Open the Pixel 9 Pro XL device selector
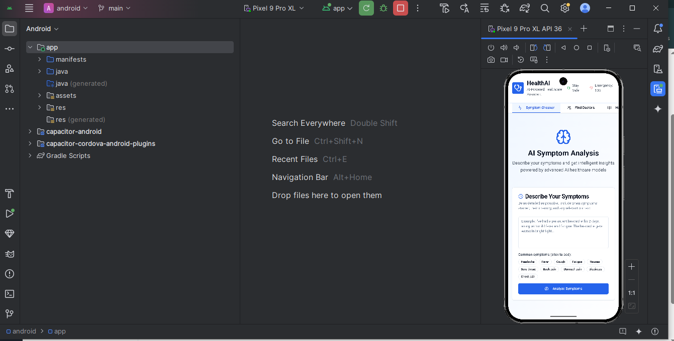This screenshot has height=341, width=674. click(x=274, y=8)
